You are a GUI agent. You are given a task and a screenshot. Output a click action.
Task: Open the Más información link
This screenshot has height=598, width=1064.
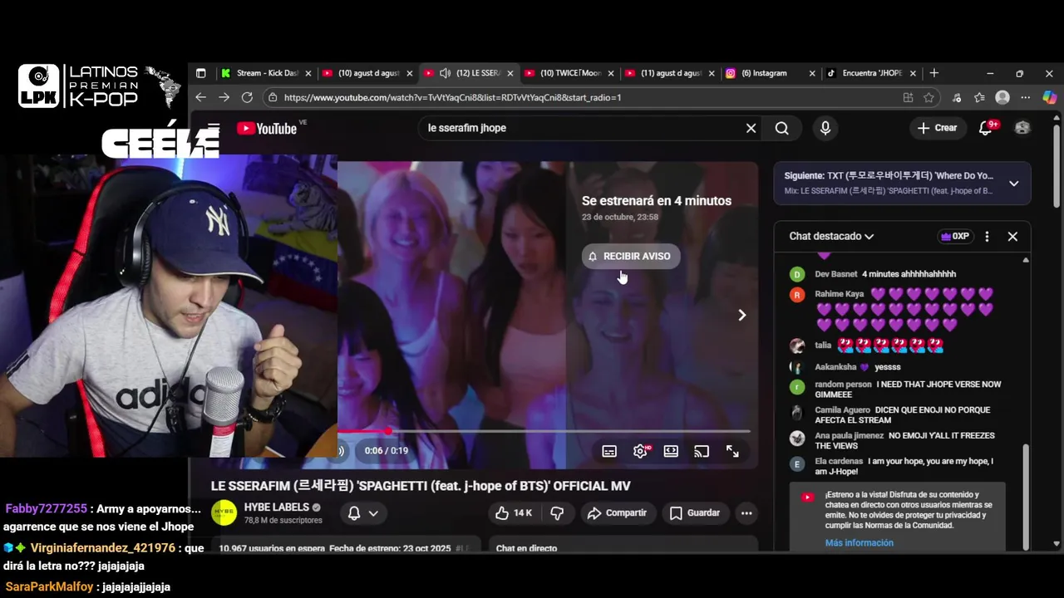point(860,543)
